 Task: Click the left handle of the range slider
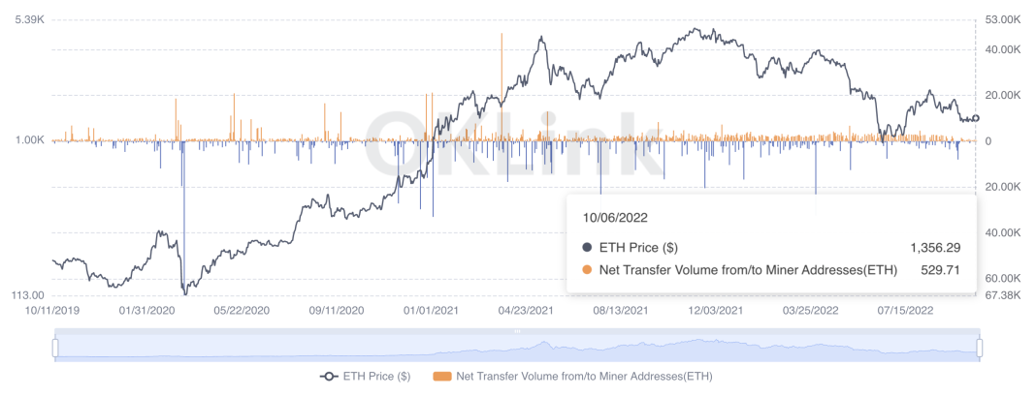pyautogui.click(x=55, y=347)
